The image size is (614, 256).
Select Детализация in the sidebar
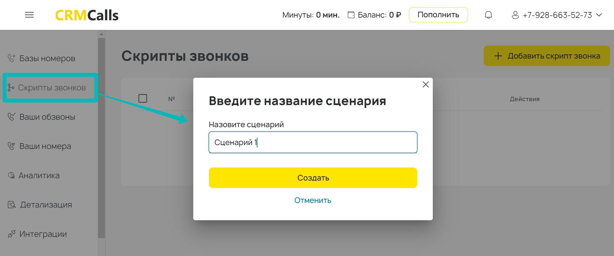tap(46, 205)
